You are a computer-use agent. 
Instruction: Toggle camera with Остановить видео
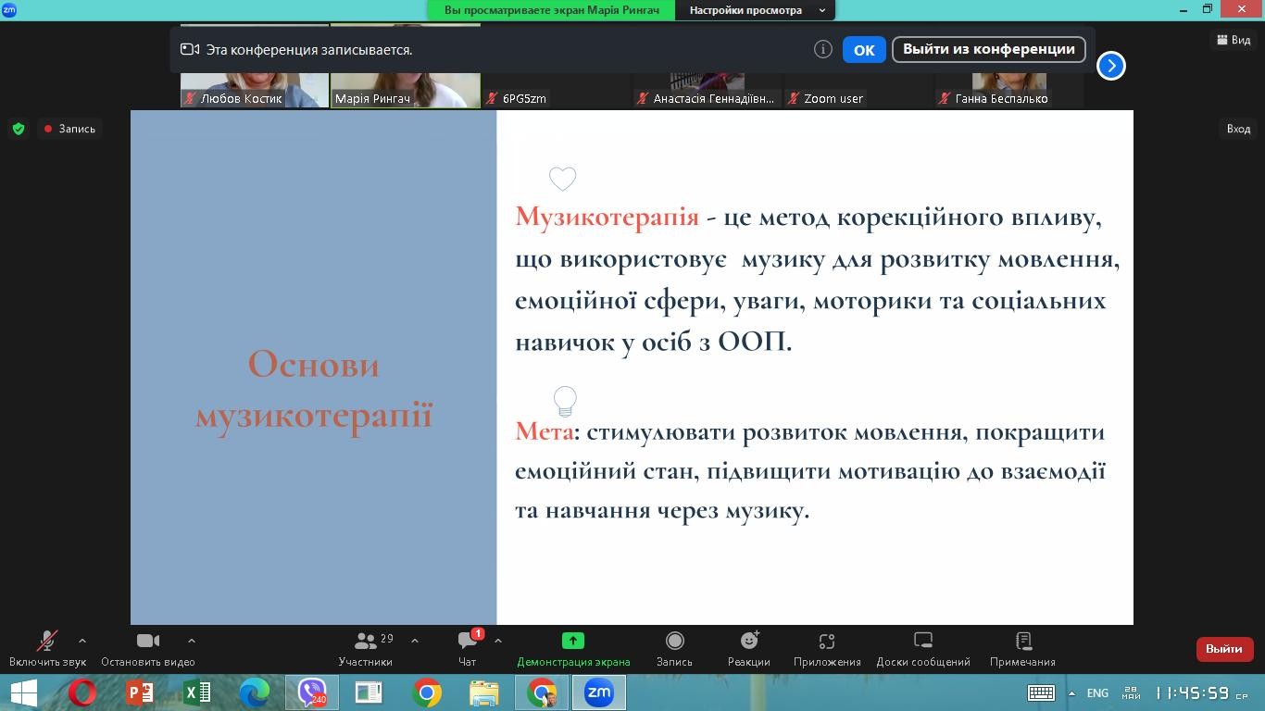click(x=148, y=649)
